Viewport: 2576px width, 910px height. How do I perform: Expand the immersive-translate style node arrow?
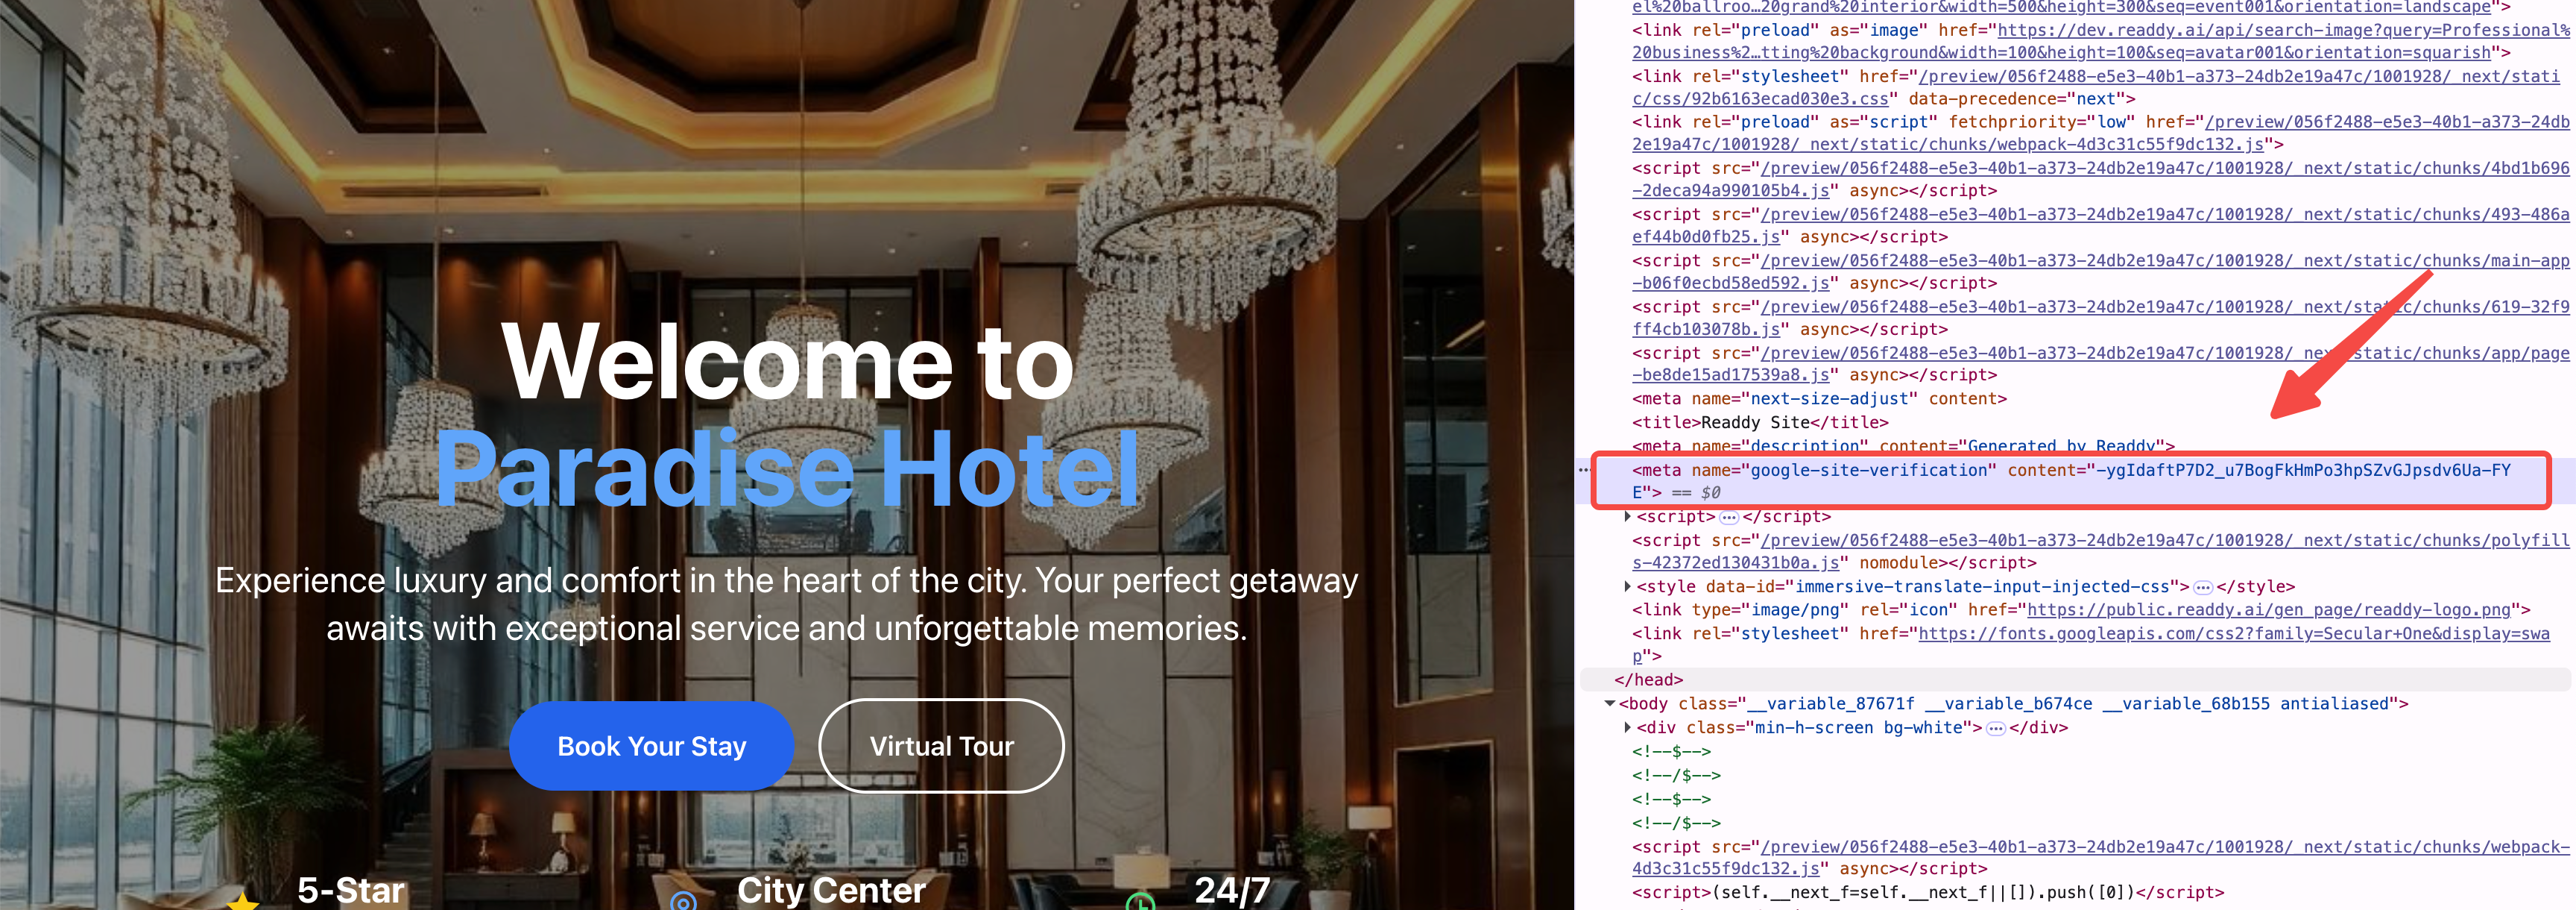coord(1627,586)
